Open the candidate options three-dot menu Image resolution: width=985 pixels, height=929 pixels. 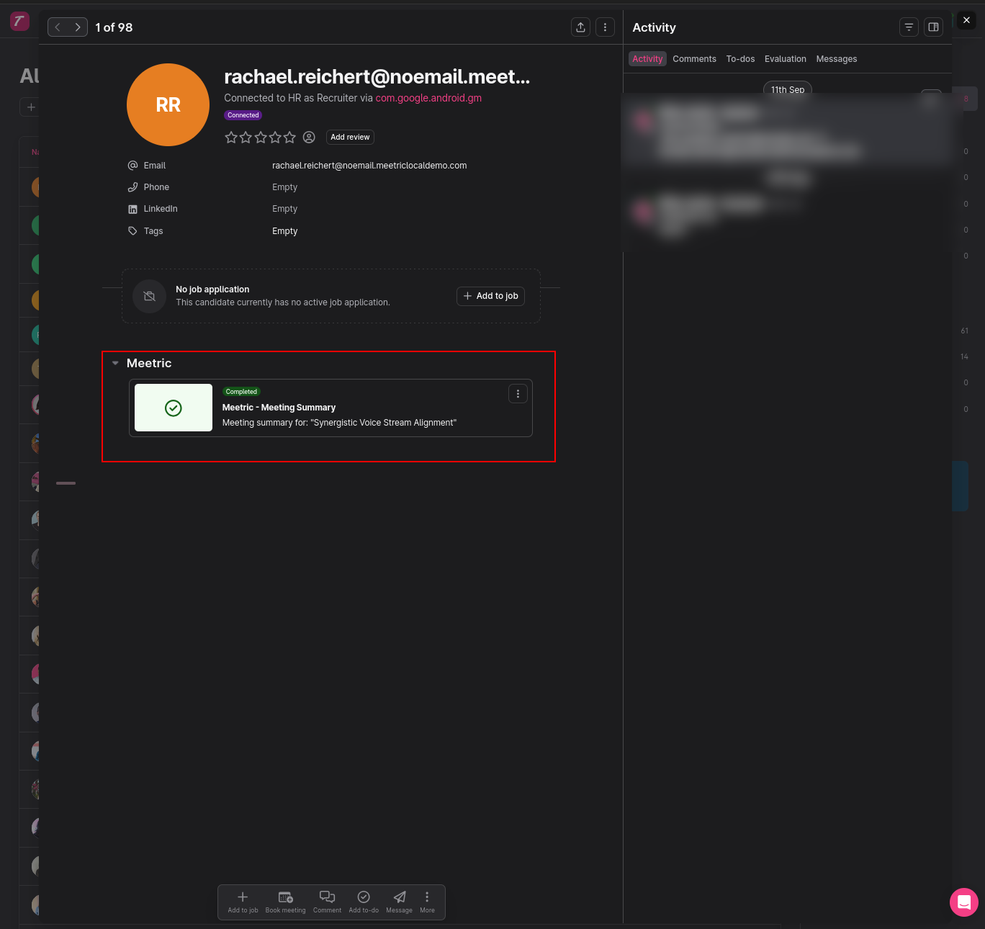(605, 27)
